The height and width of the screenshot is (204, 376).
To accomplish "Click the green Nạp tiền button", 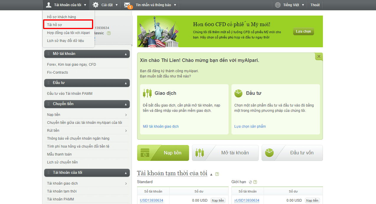I will tap(163, 153).
